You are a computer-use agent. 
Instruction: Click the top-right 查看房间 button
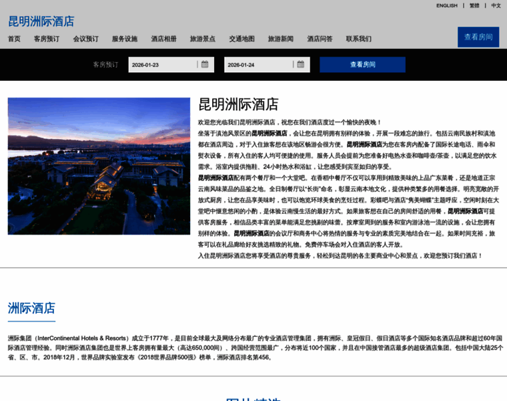coord(478,37)
